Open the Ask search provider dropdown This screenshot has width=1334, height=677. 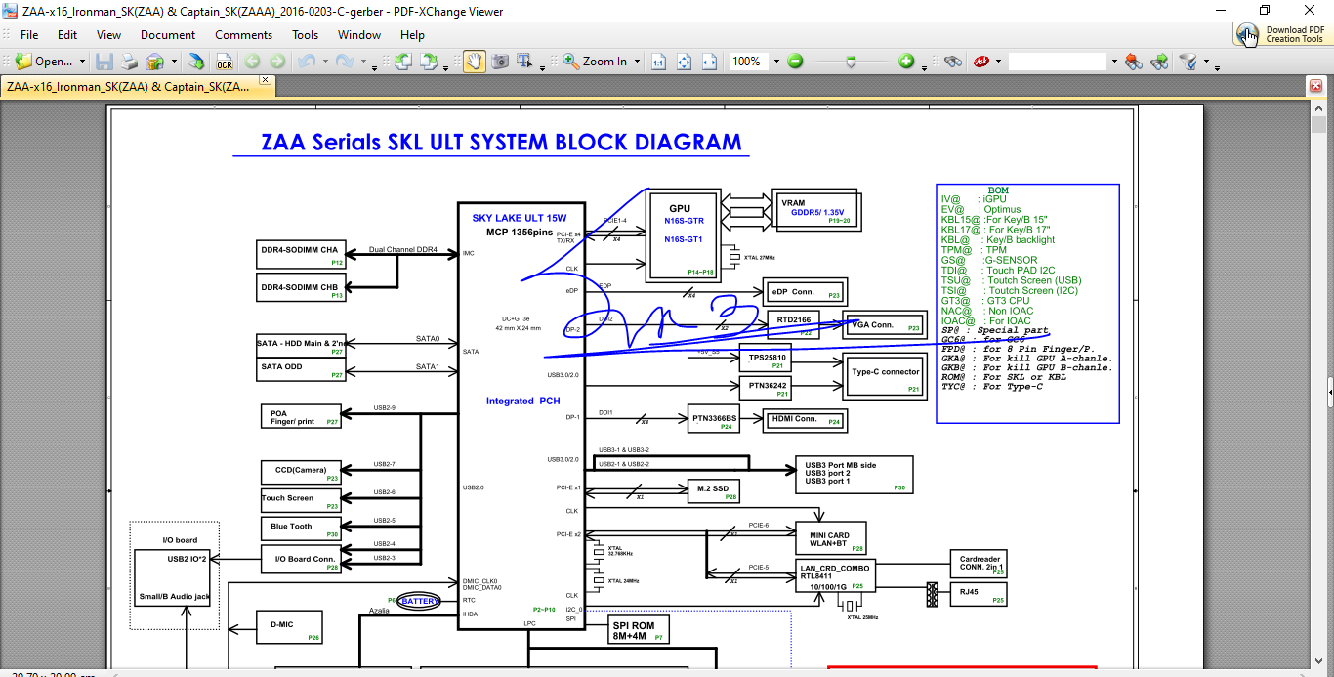[997, 62]
